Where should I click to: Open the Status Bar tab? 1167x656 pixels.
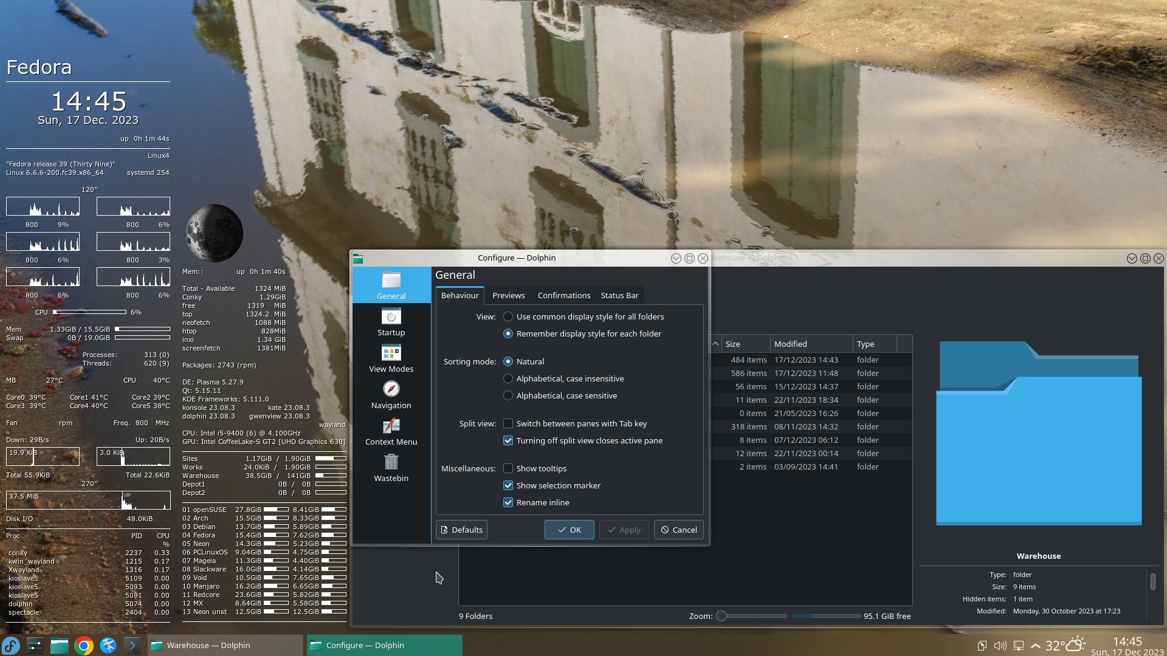619,295
